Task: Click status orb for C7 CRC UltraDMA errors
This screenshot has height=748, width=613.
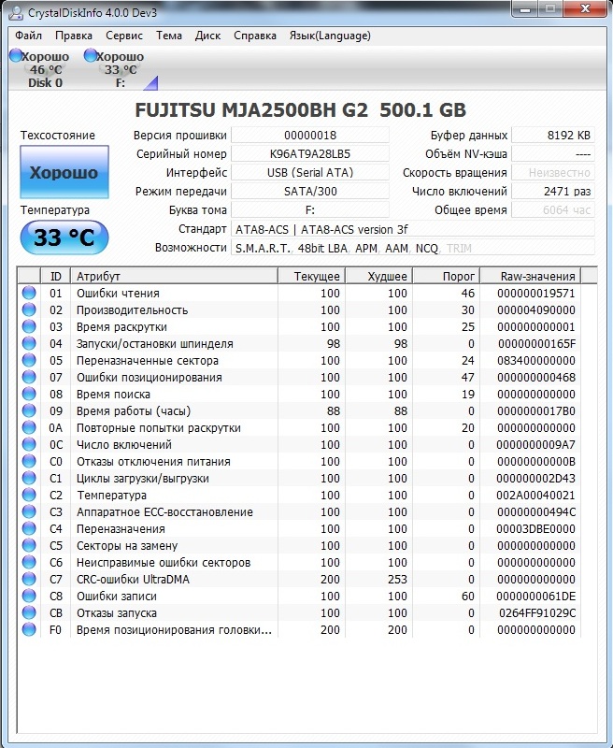Action: click(x=29, y=580)
